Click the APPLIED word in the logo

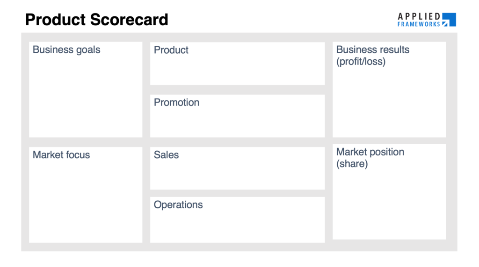419,16
